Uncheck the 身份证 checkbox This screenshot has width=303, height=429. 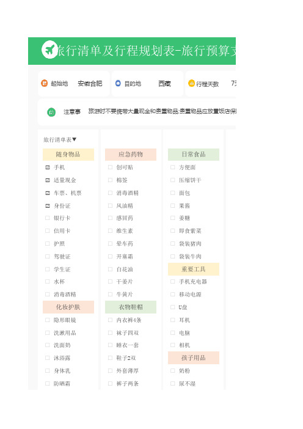[x=48, y=206]
